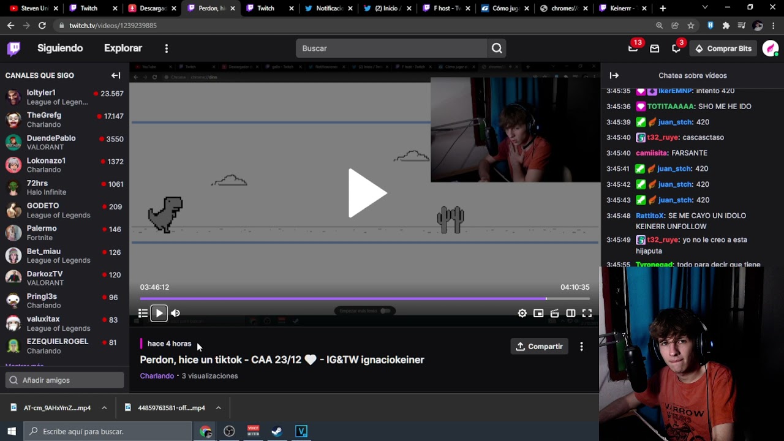Screen dimensions: 784x441
Task: Expand options for AT-cm_9AHxYmZ download
Action: (x=104, y=408)
